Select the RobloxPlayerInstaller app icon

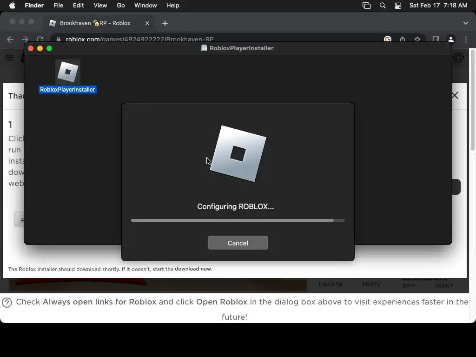pos(68,72)
